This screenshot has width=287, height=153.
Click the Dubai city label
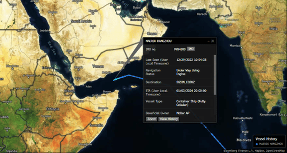137,7
